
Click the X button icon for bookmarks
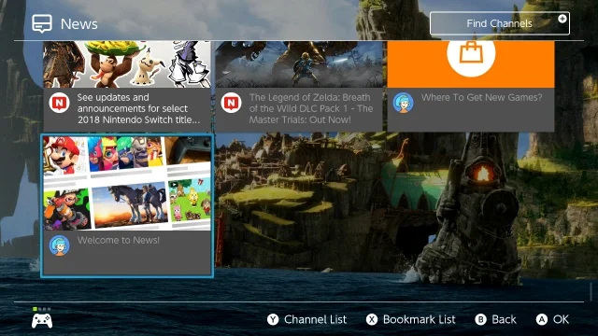pos(372,319)
